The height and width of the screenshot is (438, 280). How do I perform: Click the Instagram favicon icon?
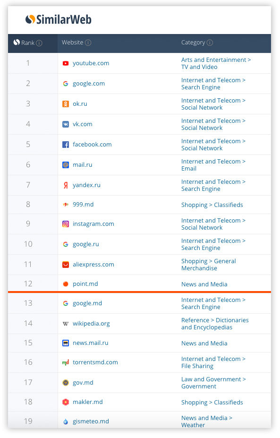pyautogui.click(x=66, y=224)
